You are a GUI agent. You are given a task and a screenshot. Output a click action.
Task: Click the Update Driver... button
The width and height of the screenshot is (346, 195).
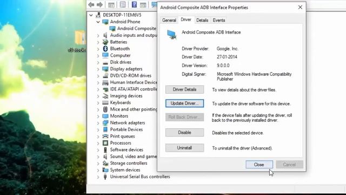[x=184, y=103]
